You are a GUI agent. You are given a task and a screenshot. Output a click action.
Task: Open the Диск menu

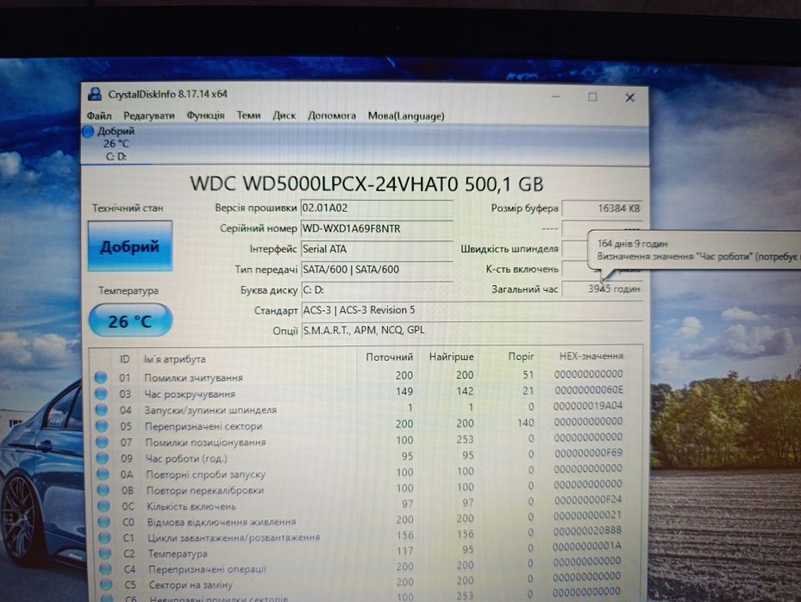[x=284, y=115]
